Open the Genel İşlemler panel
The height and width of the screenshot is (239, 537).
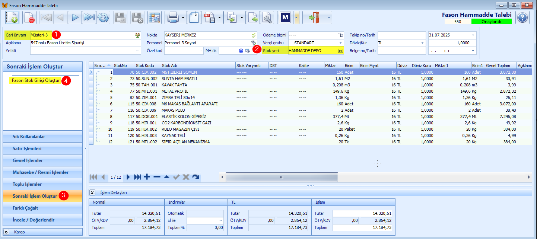(42, 160)
